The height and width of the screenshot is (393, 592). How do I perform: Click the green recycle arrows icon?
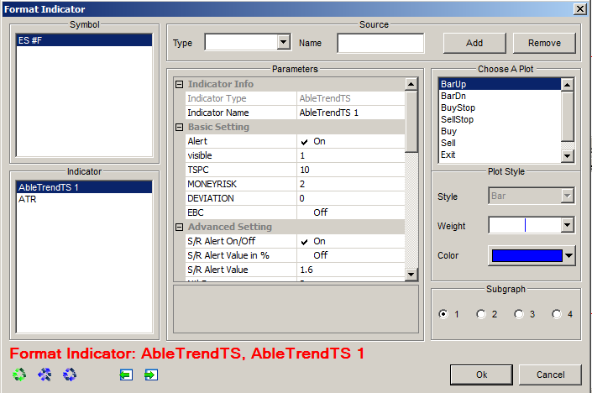point(19,375)
